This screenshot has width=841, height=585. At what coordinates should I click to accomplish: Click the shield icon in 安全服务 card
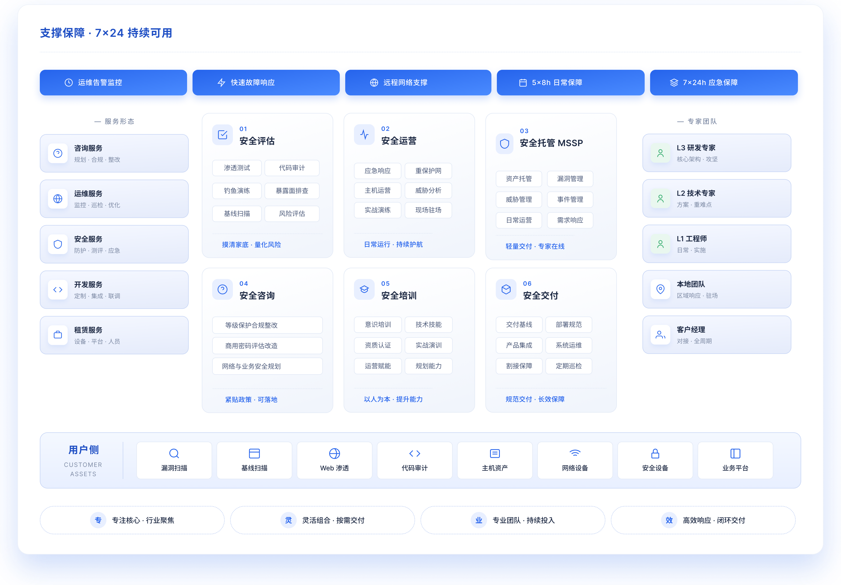click(x=58, y=244)
